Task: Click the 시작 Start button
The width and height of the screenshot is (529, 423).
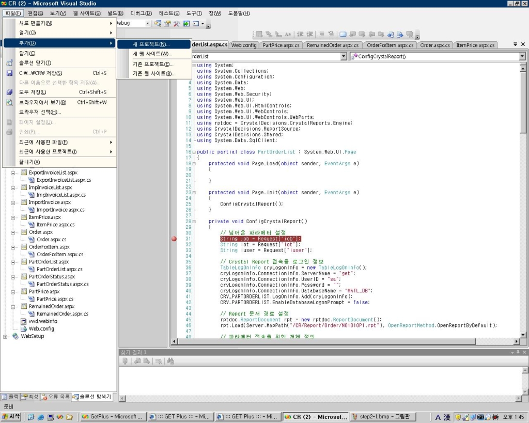Action: (11, 417)
